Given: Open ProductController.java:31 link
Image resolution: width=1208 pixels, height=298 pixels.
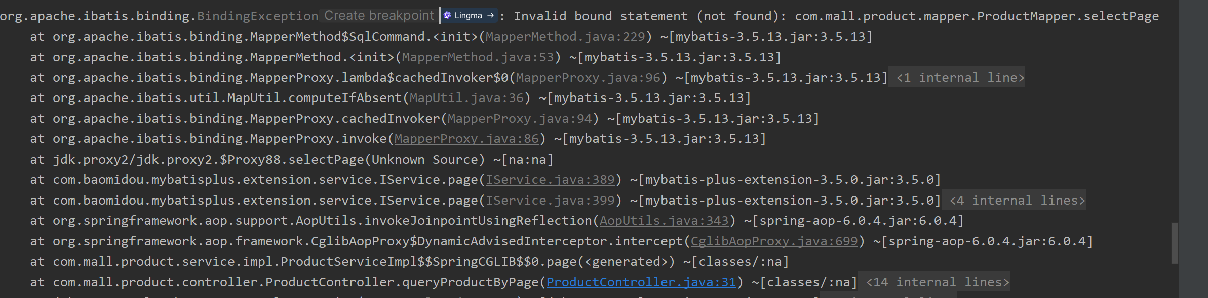Looking at the screenshot, I should coord(641,282).
